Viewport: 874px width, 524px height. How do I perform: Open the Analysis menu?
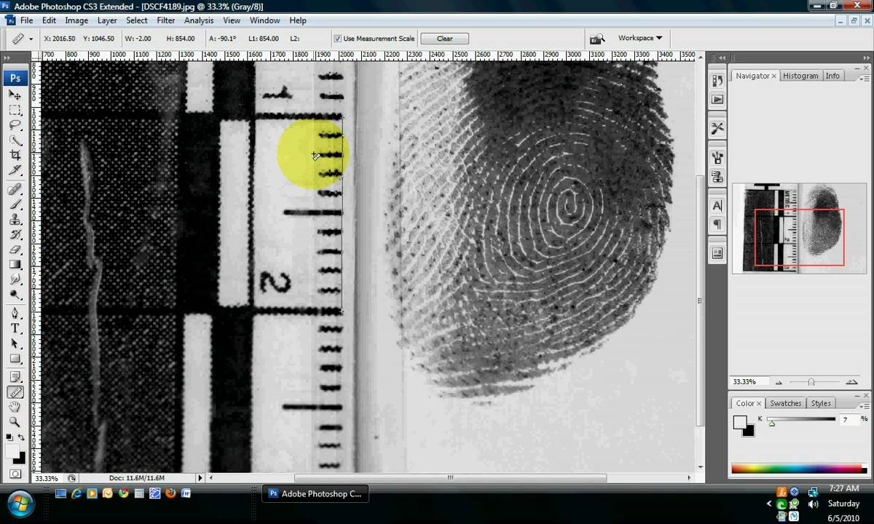[x=199, y=20]
